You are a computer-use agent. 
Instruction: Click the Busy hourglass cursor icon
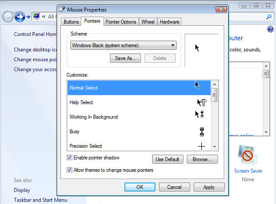(x=202, y=132)
